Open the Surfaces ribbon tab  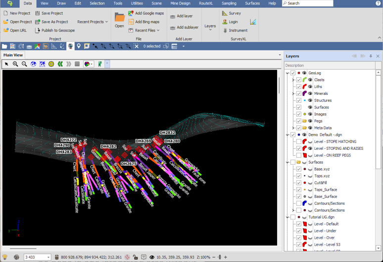[x=252, y=3]
